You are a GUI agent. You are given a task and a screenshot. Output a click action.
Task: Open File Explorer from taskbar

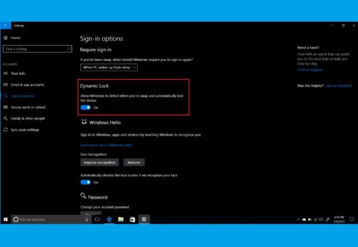point(121,219)
